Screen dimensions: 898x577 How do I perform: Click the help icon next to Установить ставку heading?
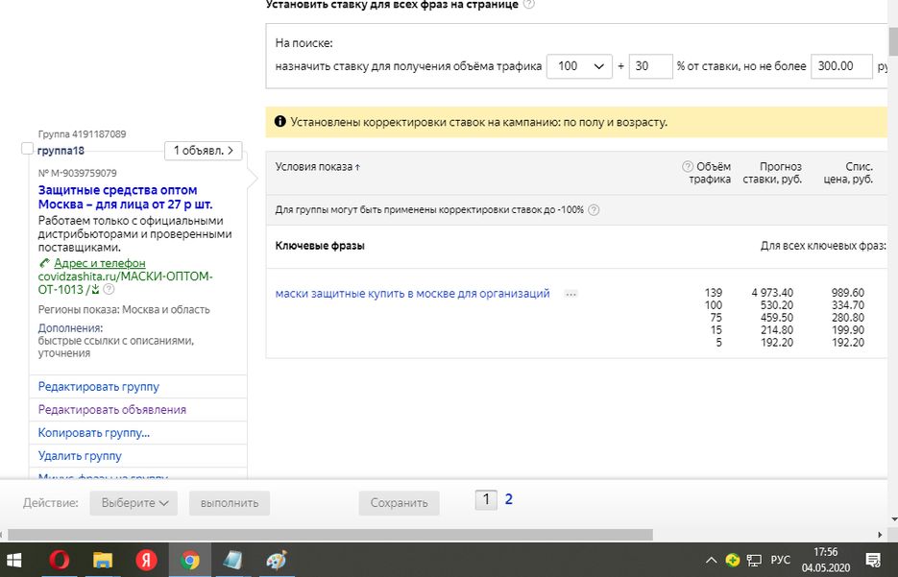click(x=529, y=5)
